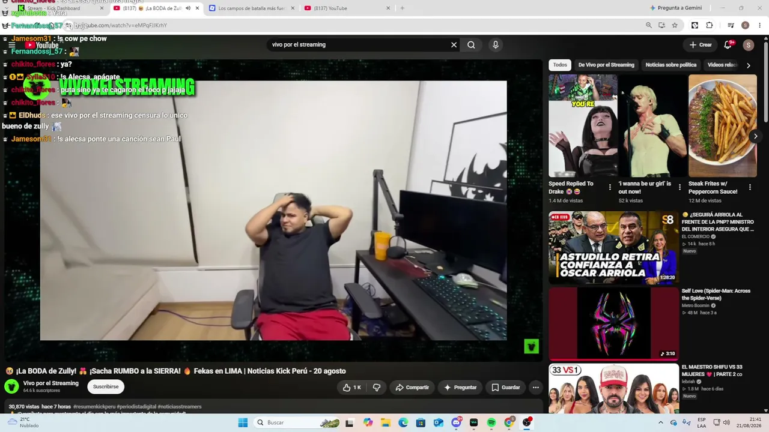Clear the YouTube search box text
769x432 pixels.
454,44
